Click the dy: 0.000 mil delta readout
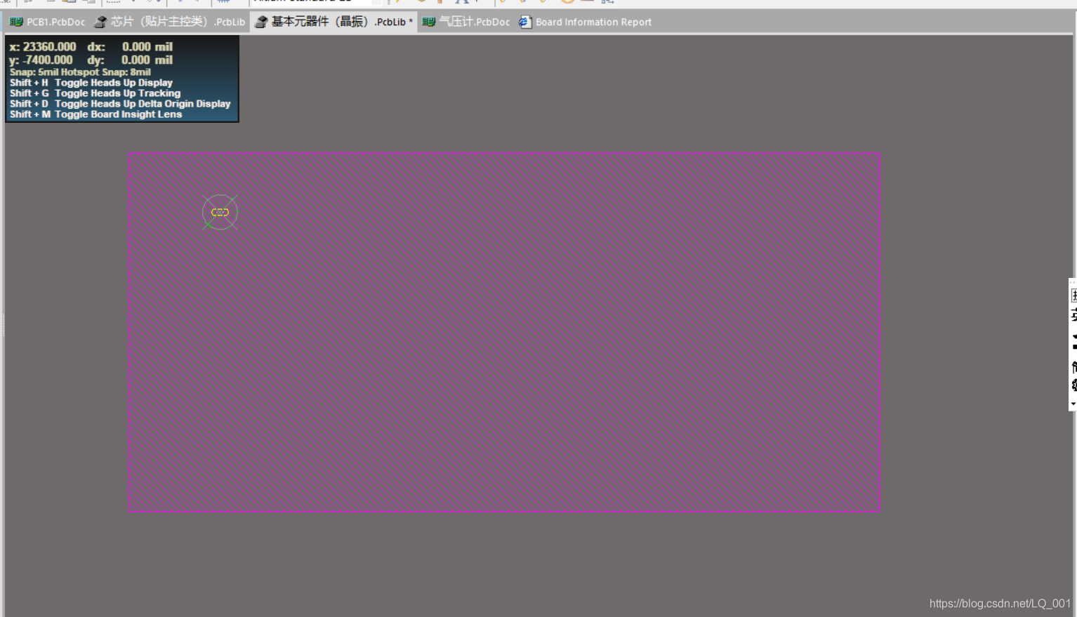Screen dimensions: 1077x617 [130, 60]
